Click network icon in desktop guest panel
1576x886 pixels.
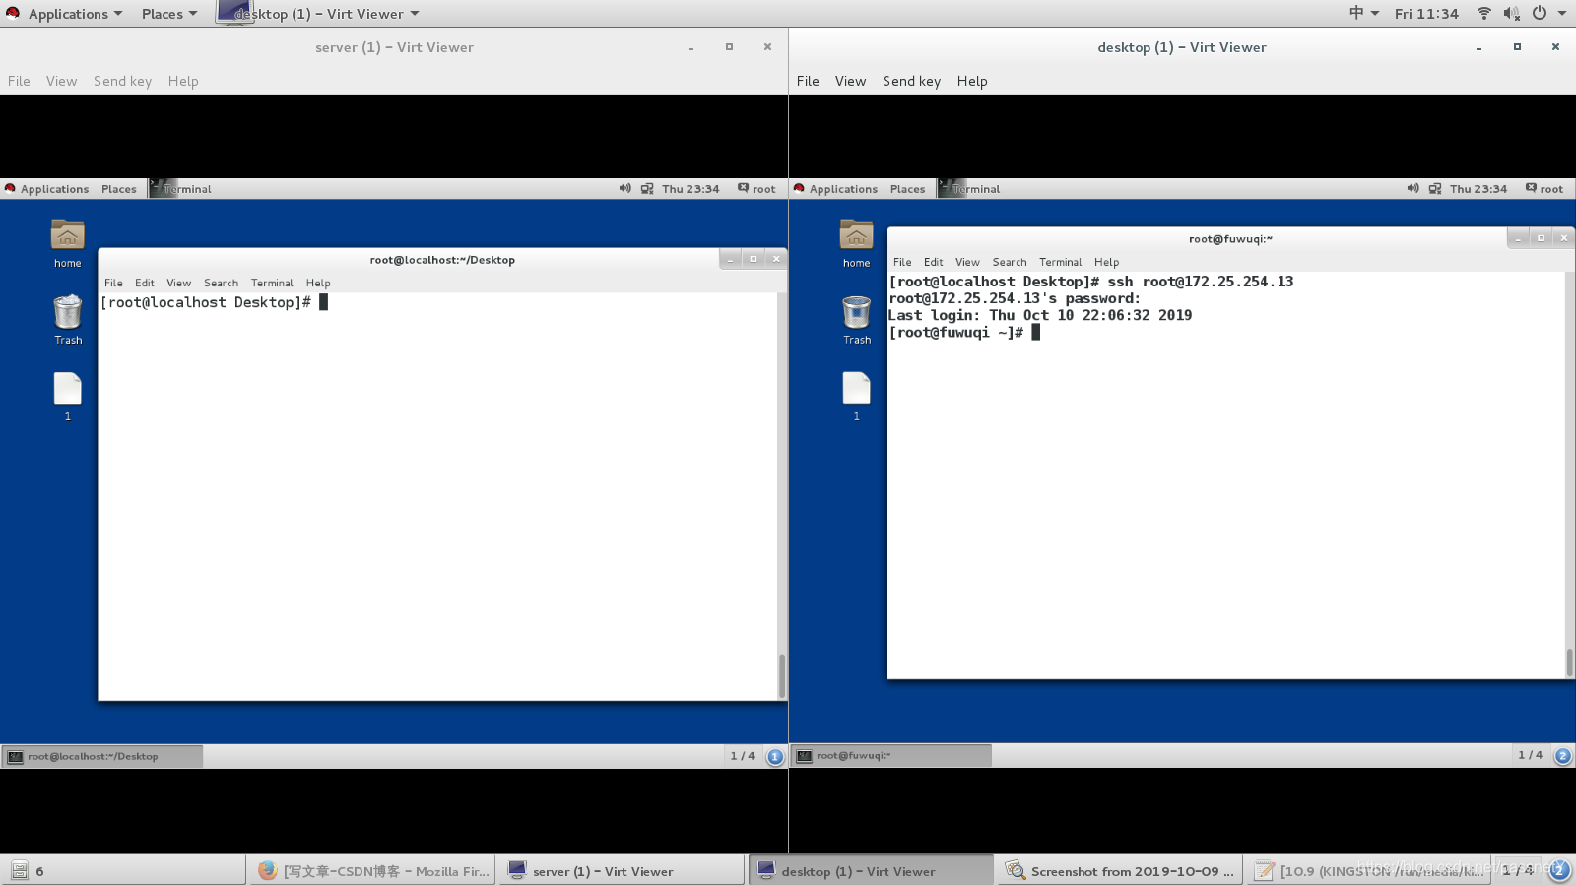1435,188
